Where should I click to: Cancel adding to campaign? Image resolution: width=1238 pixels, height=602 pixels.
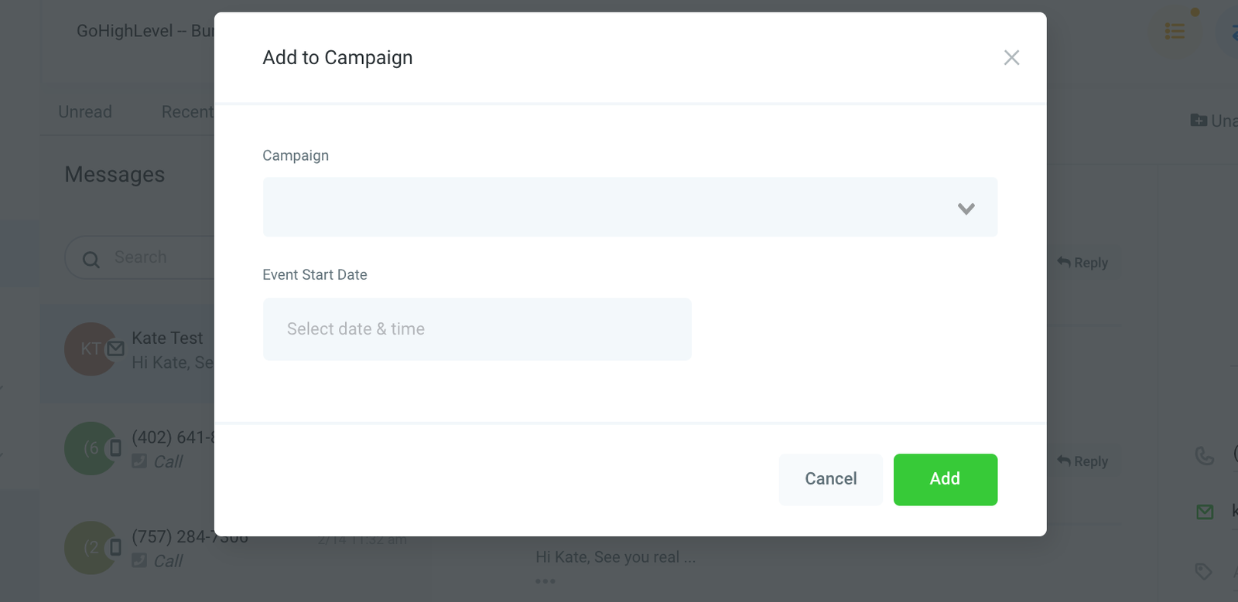[830, 479]
